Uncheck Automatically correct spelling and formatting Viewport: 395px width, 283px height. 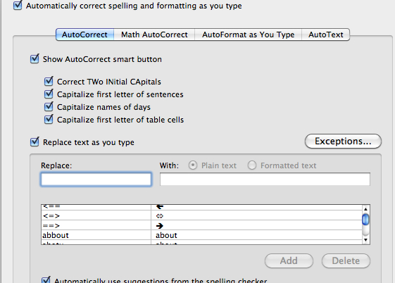pos(18,5)
